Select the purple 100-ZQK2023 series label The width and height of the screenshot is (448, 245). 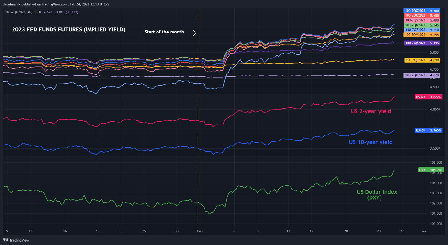click(422, 43)
